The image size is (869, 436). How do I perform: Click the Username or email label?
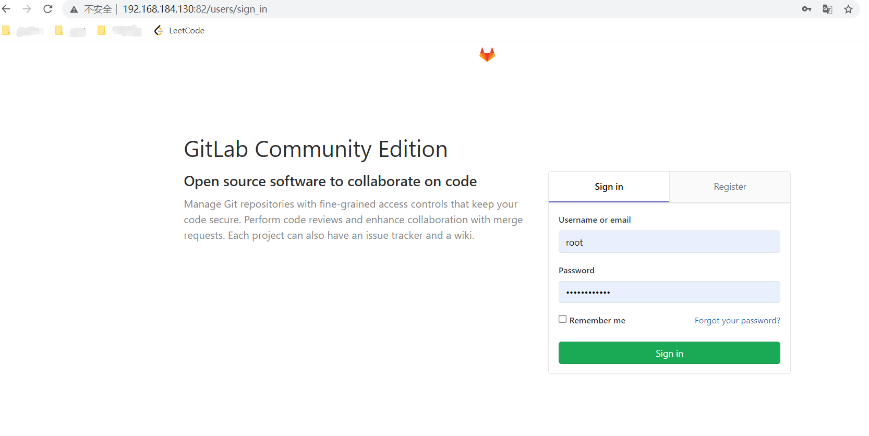pos(595,220)
